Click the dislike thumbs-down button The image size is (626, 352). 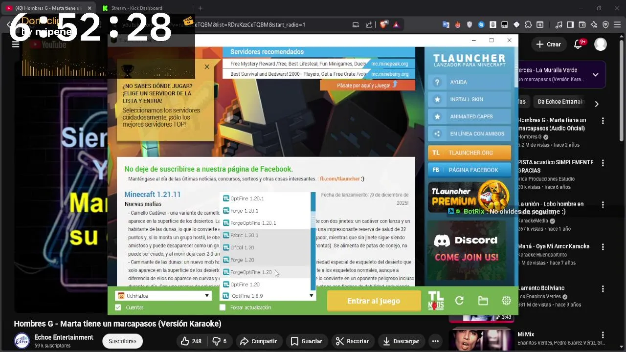click(x=220, y=341)
